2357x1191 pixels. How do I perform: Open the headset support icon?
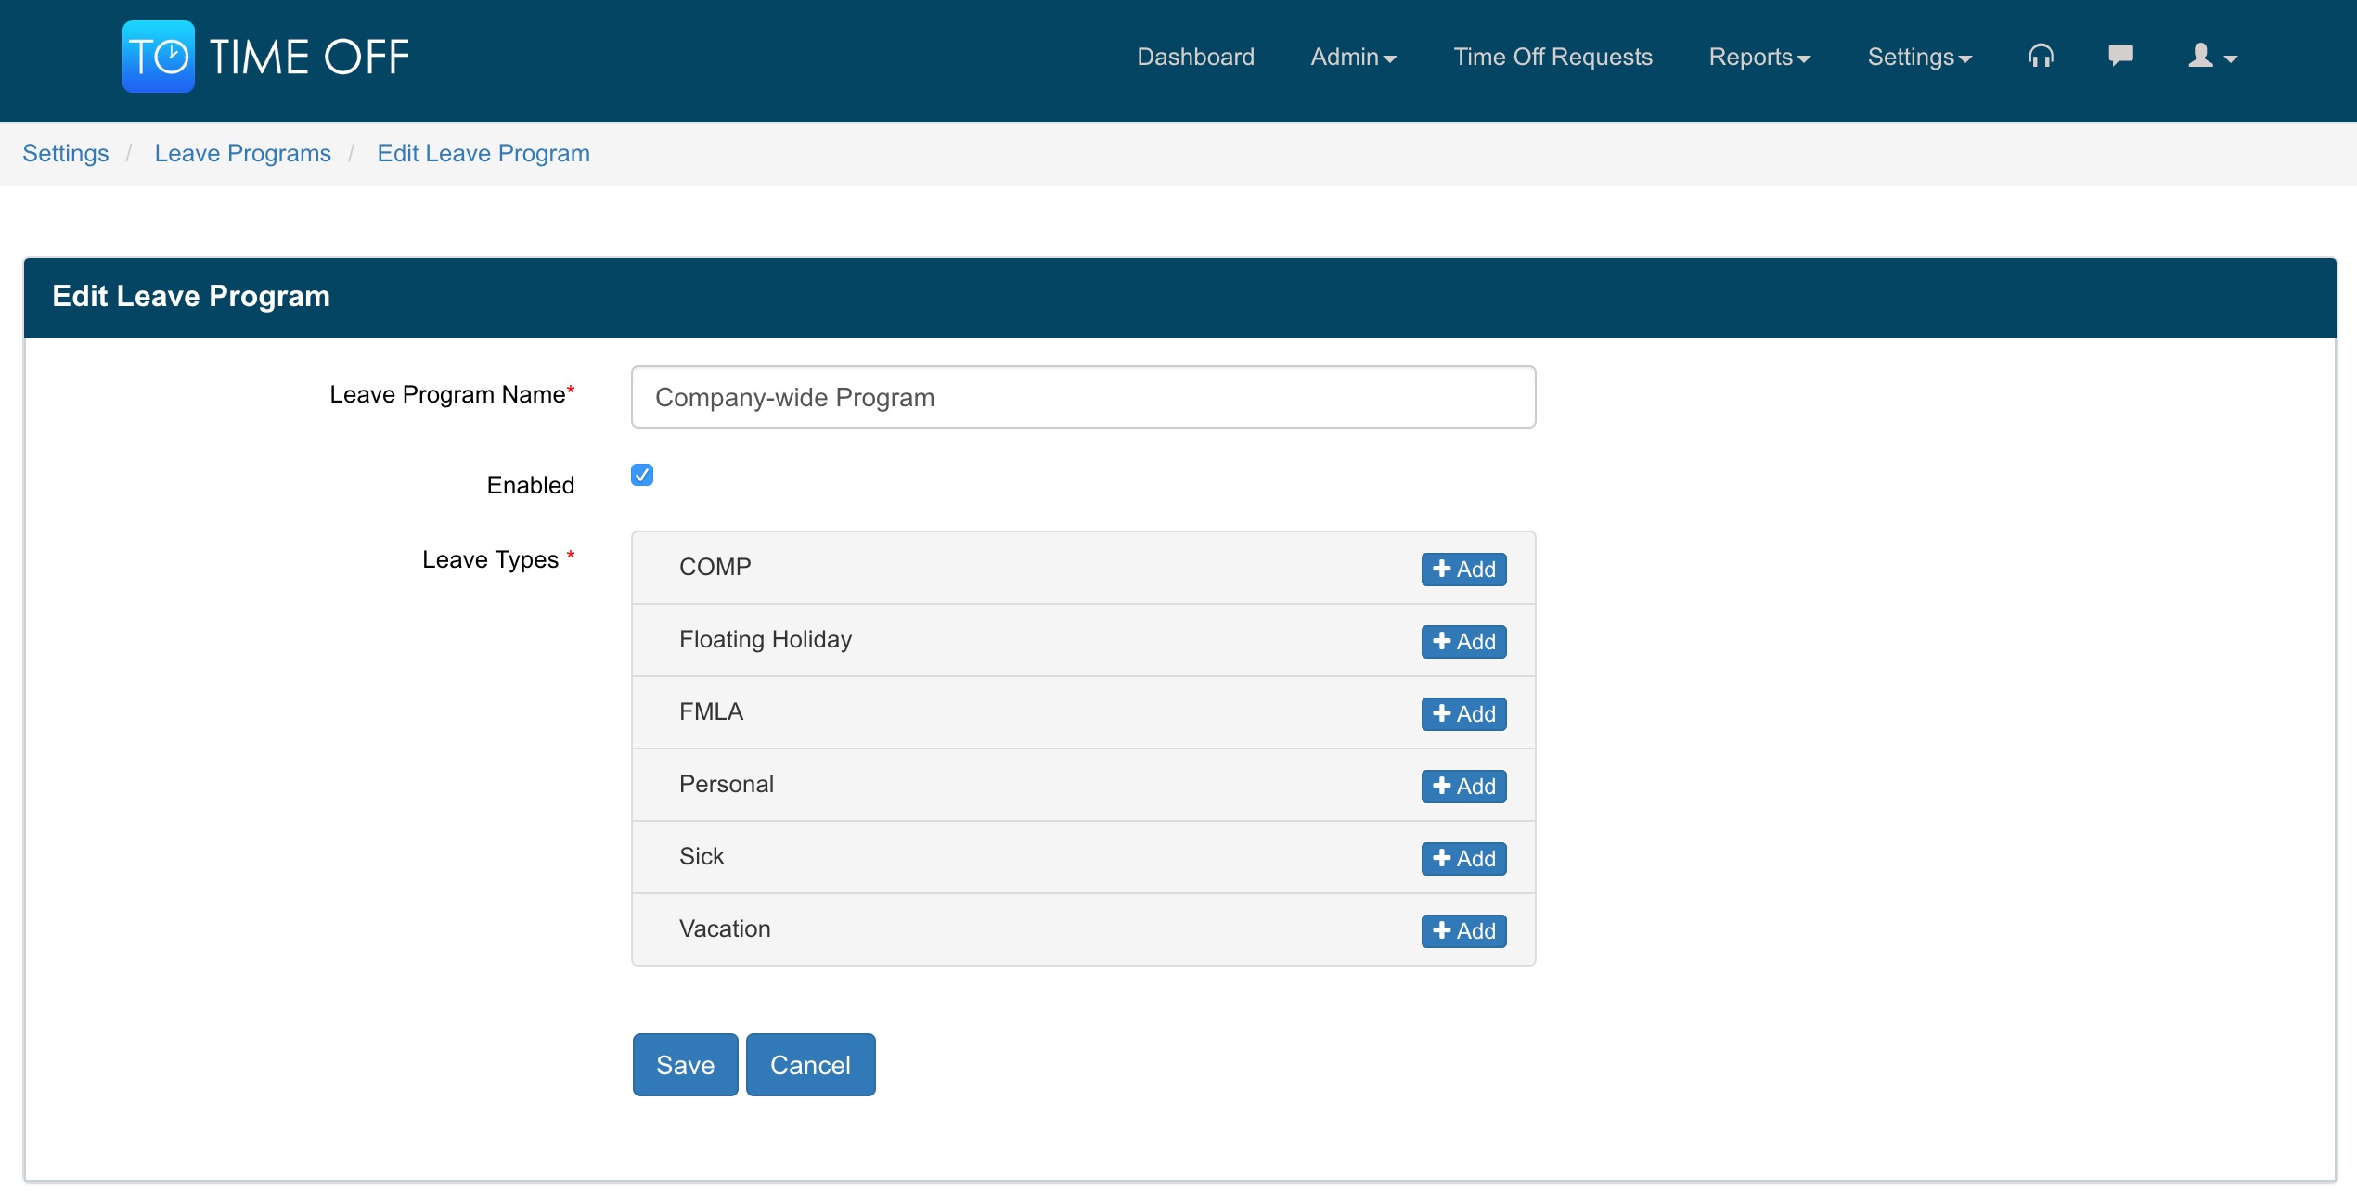(2041, 57)
